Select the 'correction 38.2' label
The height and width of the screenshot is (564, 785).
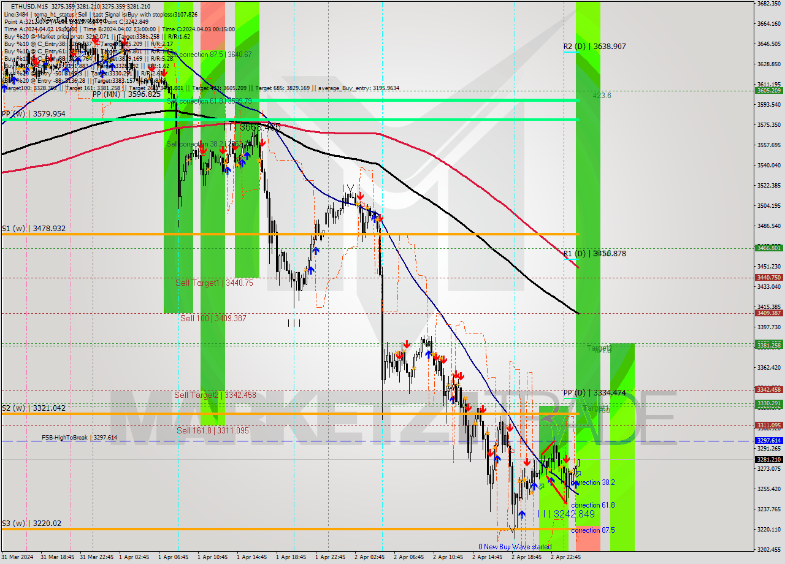click(592, 483)
